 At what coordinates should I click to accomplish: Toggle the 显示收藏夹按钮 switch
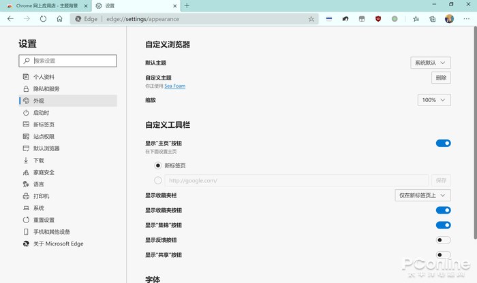[443, 210]
